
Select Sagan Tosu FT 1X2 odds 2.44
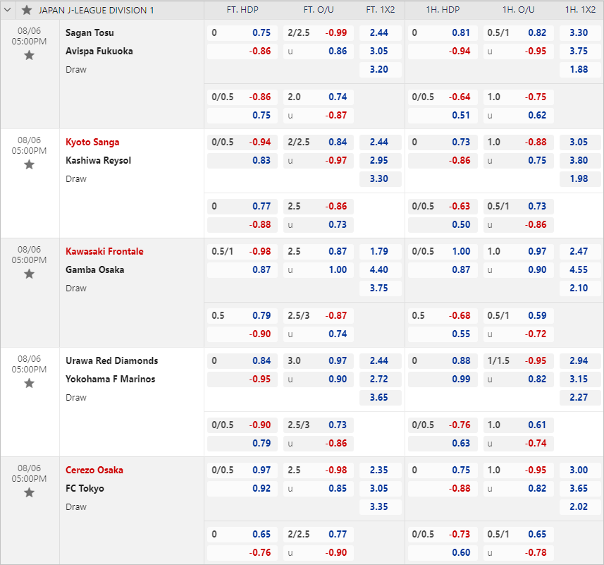380,32
